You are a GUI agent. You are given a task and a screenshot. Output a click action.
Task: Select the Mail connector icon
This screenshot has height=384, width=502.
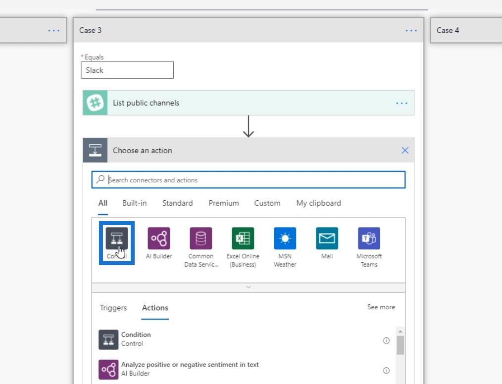(x=327, y=238)
